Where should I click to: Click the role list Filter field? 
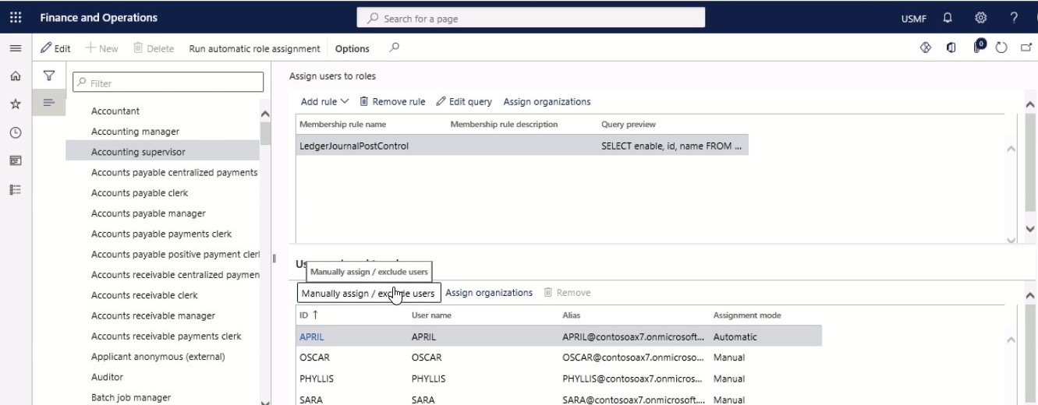168,82
